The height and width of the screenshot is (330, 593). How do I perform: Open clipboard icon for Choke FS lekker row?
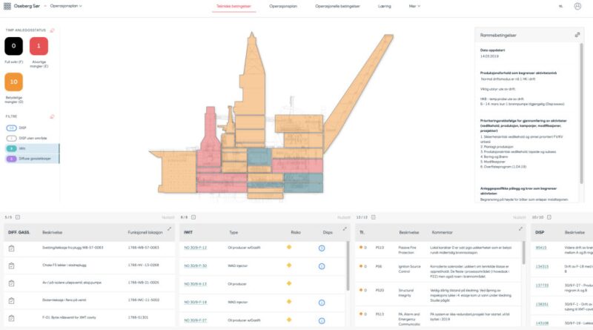(12, 265)
